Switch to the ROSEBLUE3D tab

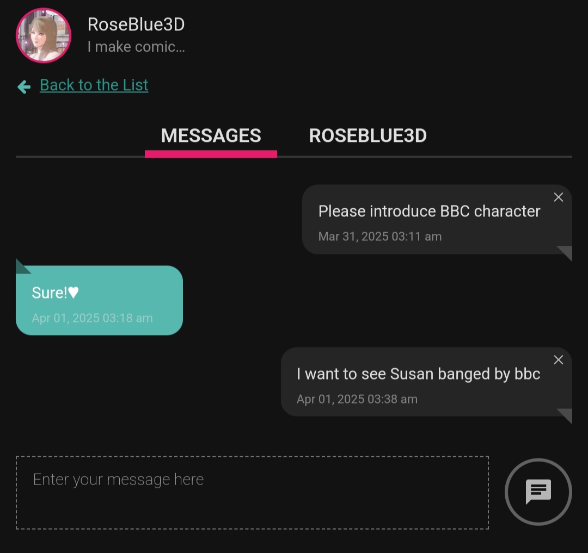pyautogui.click(x=368, y=135)
